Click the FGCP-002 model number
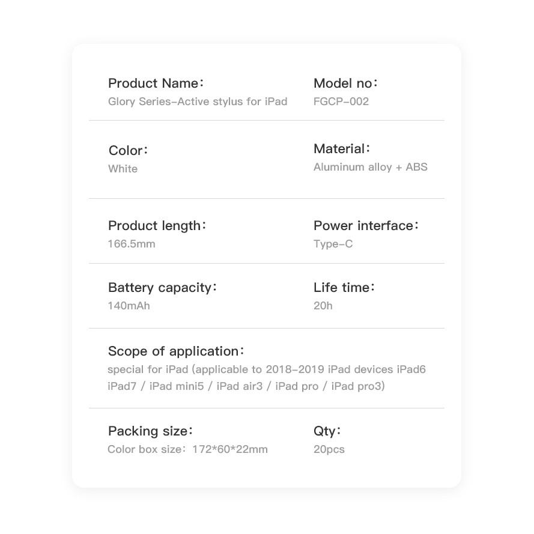The width and height of the screenshot is (534, 534). (x=341, y=102)
